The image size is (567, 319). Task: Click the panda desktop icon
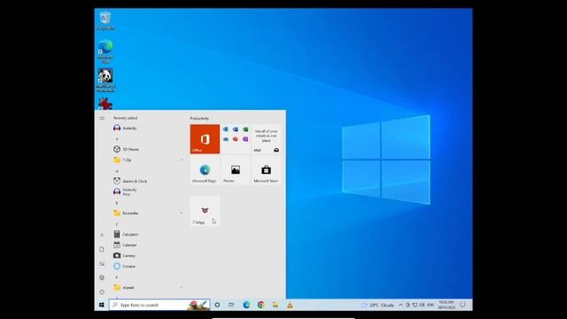[105, 80]
